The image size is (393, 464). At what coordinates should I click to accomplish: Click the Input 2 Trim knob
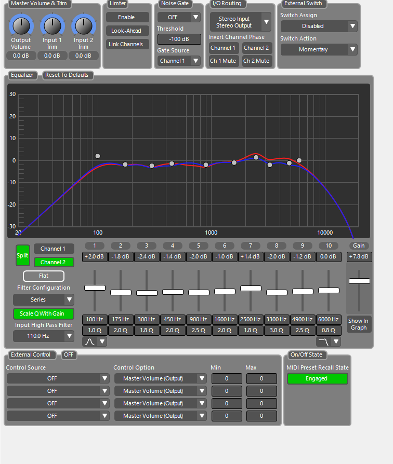click(83, 24)
